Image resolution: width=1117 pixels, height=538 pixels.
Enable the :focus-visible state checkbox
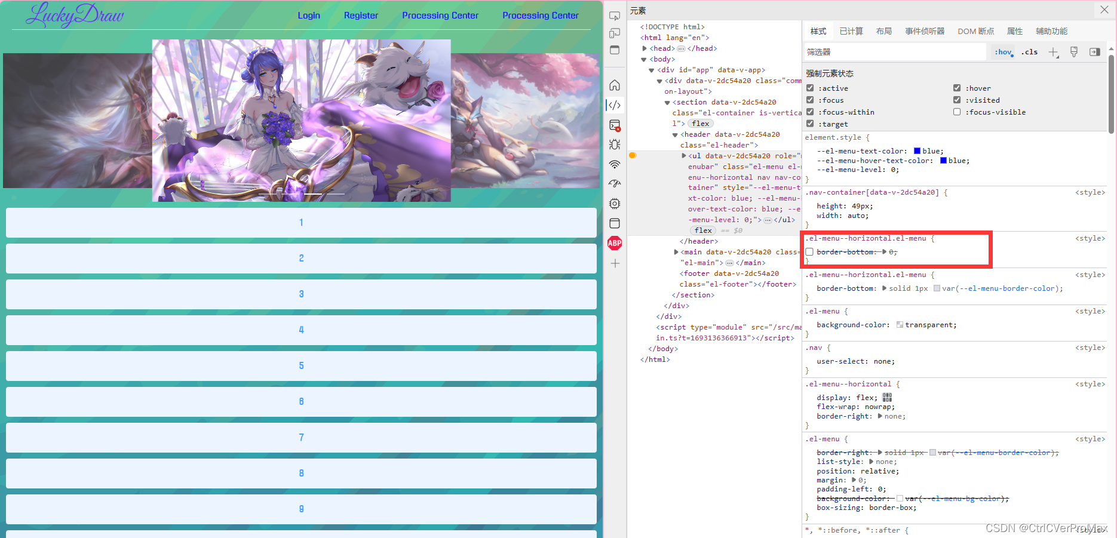click(957, 112)
